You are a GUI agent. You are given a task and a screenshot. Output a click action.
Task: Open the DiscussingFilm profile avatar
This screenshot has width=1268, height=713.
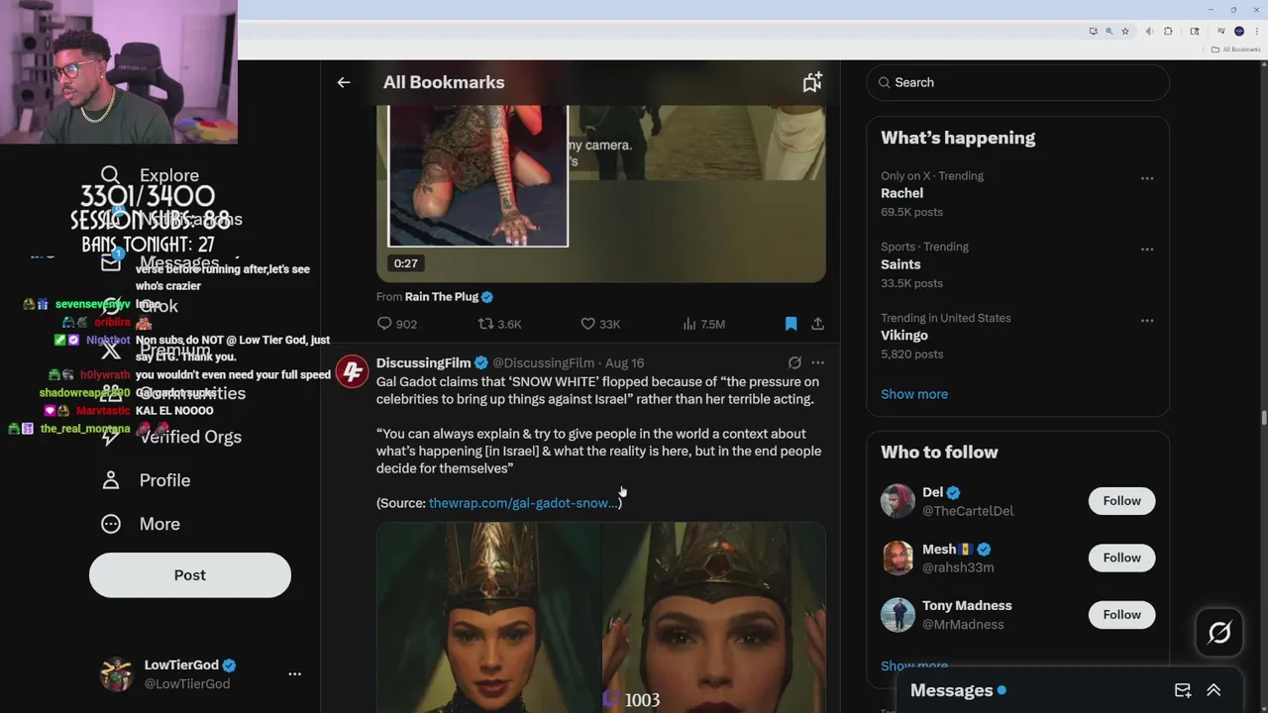(352, 371)
